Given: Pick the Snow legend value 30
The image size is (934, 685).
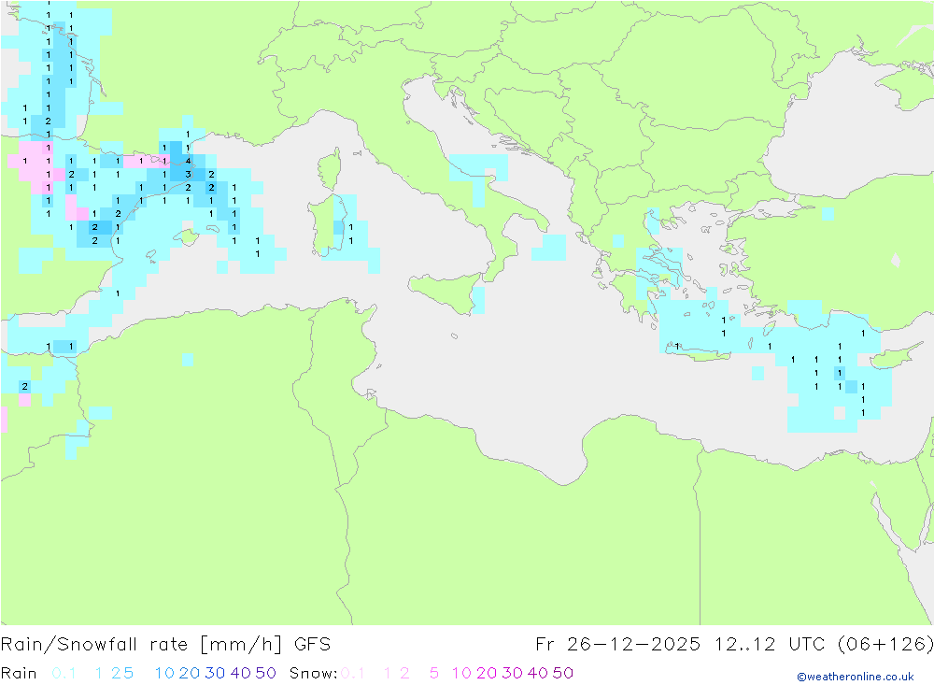Looking at the screenshot, I should 512,673.
